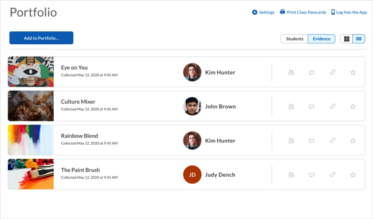Star the Culture Mixer evidence
This screenshot has height=219, width=373.
click(x=353, y=106)
